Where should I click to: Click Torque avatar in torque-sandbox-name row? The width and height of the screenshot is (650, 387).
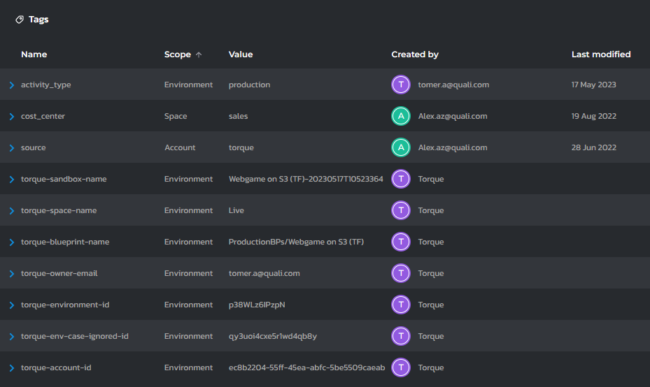point(400,179)
